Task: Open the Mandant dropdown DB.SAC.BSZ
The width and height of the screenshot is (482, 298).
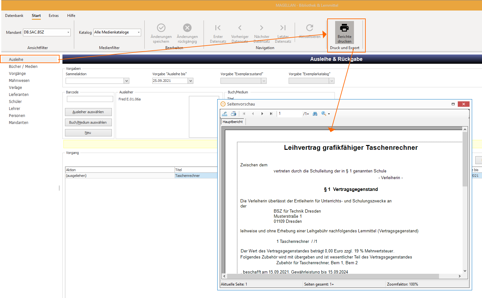Action: (x=47, y=32)
